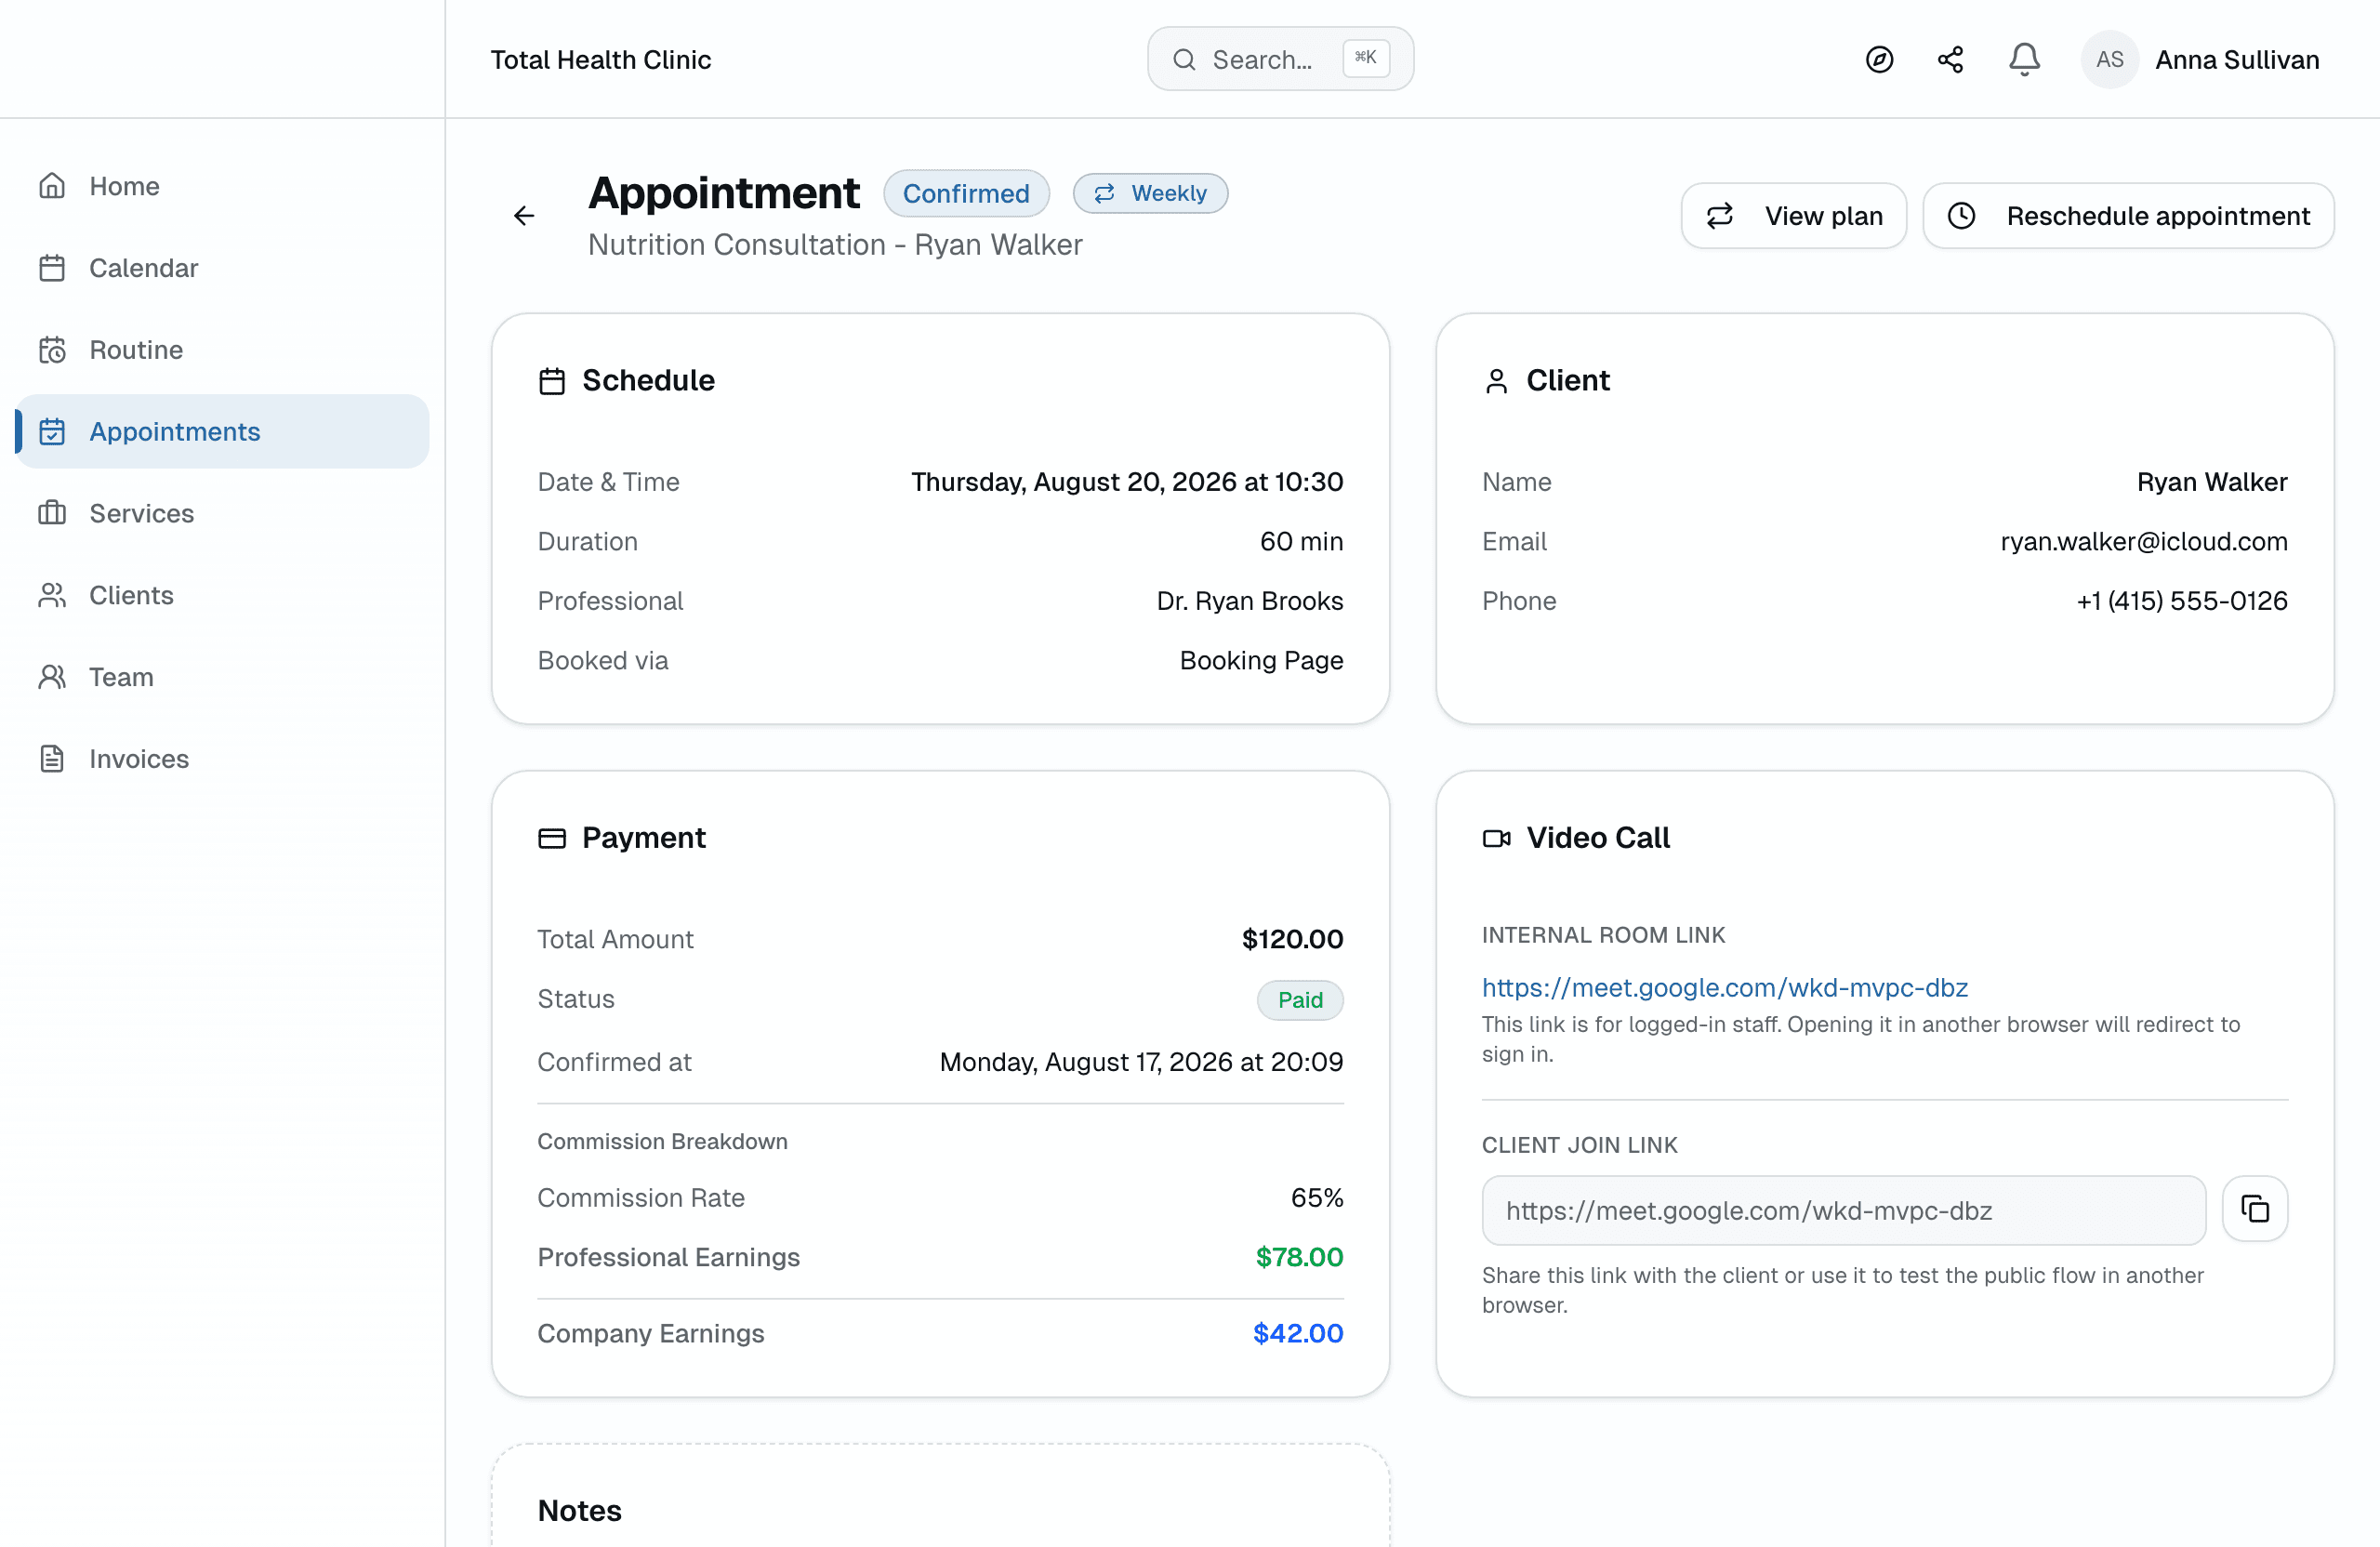Click the Routine sidebar icon
2380x1547 pixels.
click(x=52, y=350)
